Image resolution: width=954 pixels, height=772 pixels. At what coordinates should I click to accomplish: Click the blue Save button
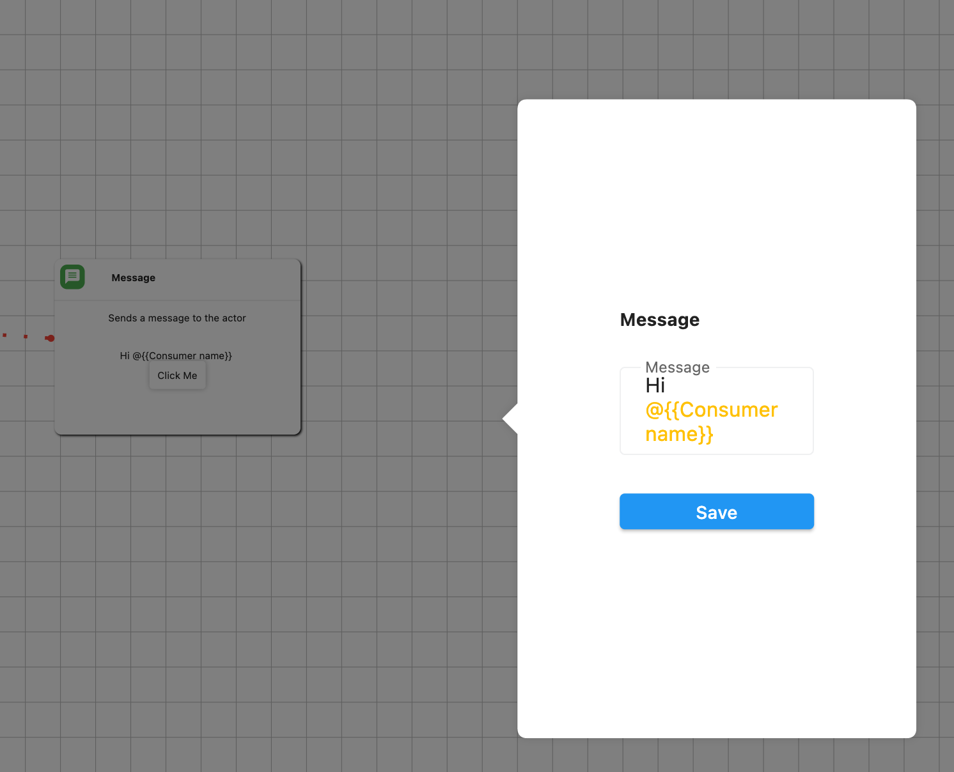[x=716, y=511]
